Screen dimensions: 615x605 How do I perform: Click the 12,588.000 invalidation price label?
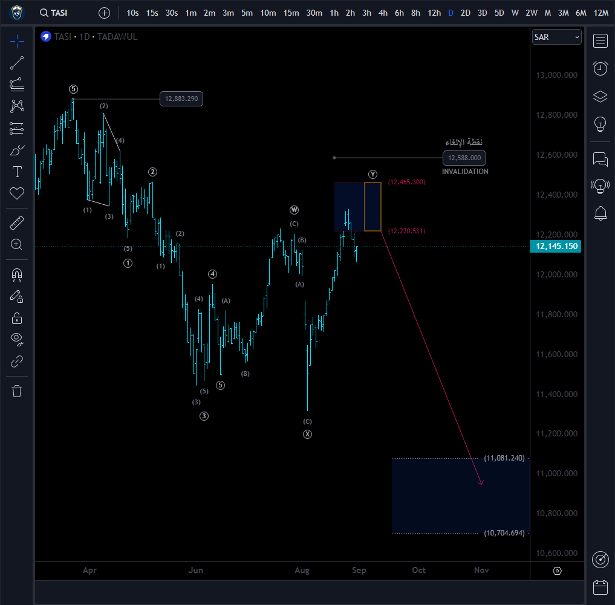coord(464,158)
